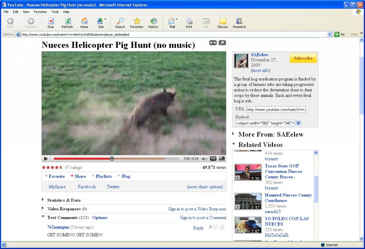Open the Favorites menu in menu bar

click(40, 12)
